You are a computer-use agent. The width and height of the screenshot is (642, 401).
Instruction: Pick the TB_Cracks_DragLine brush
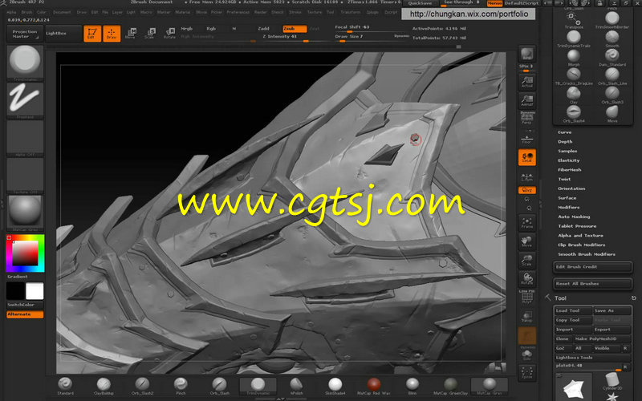click(x=573, y=76)
